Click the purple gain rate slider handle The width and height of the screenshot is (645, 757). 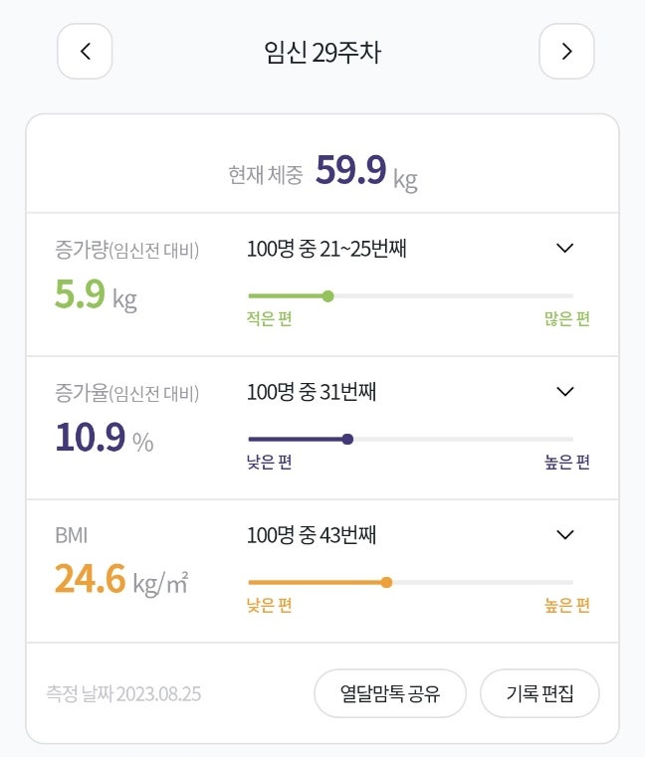(x=347, y=439)
